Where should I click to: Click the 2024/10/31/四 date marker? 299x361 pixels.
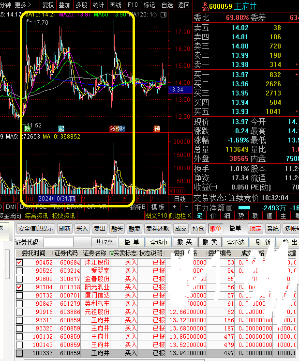click(x=57, y=199)
